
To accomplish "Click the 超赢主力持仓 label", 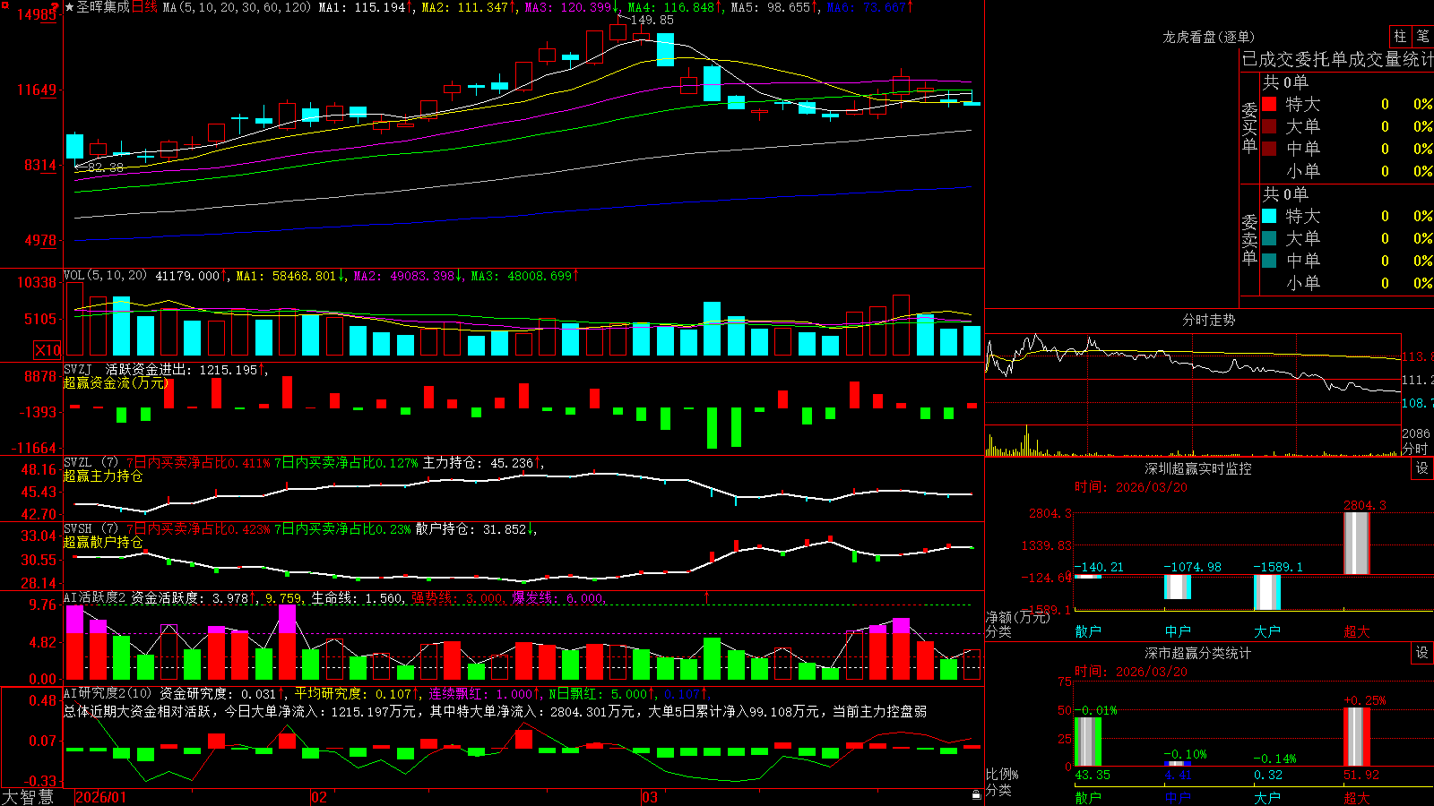I will [x=103, y=476].
